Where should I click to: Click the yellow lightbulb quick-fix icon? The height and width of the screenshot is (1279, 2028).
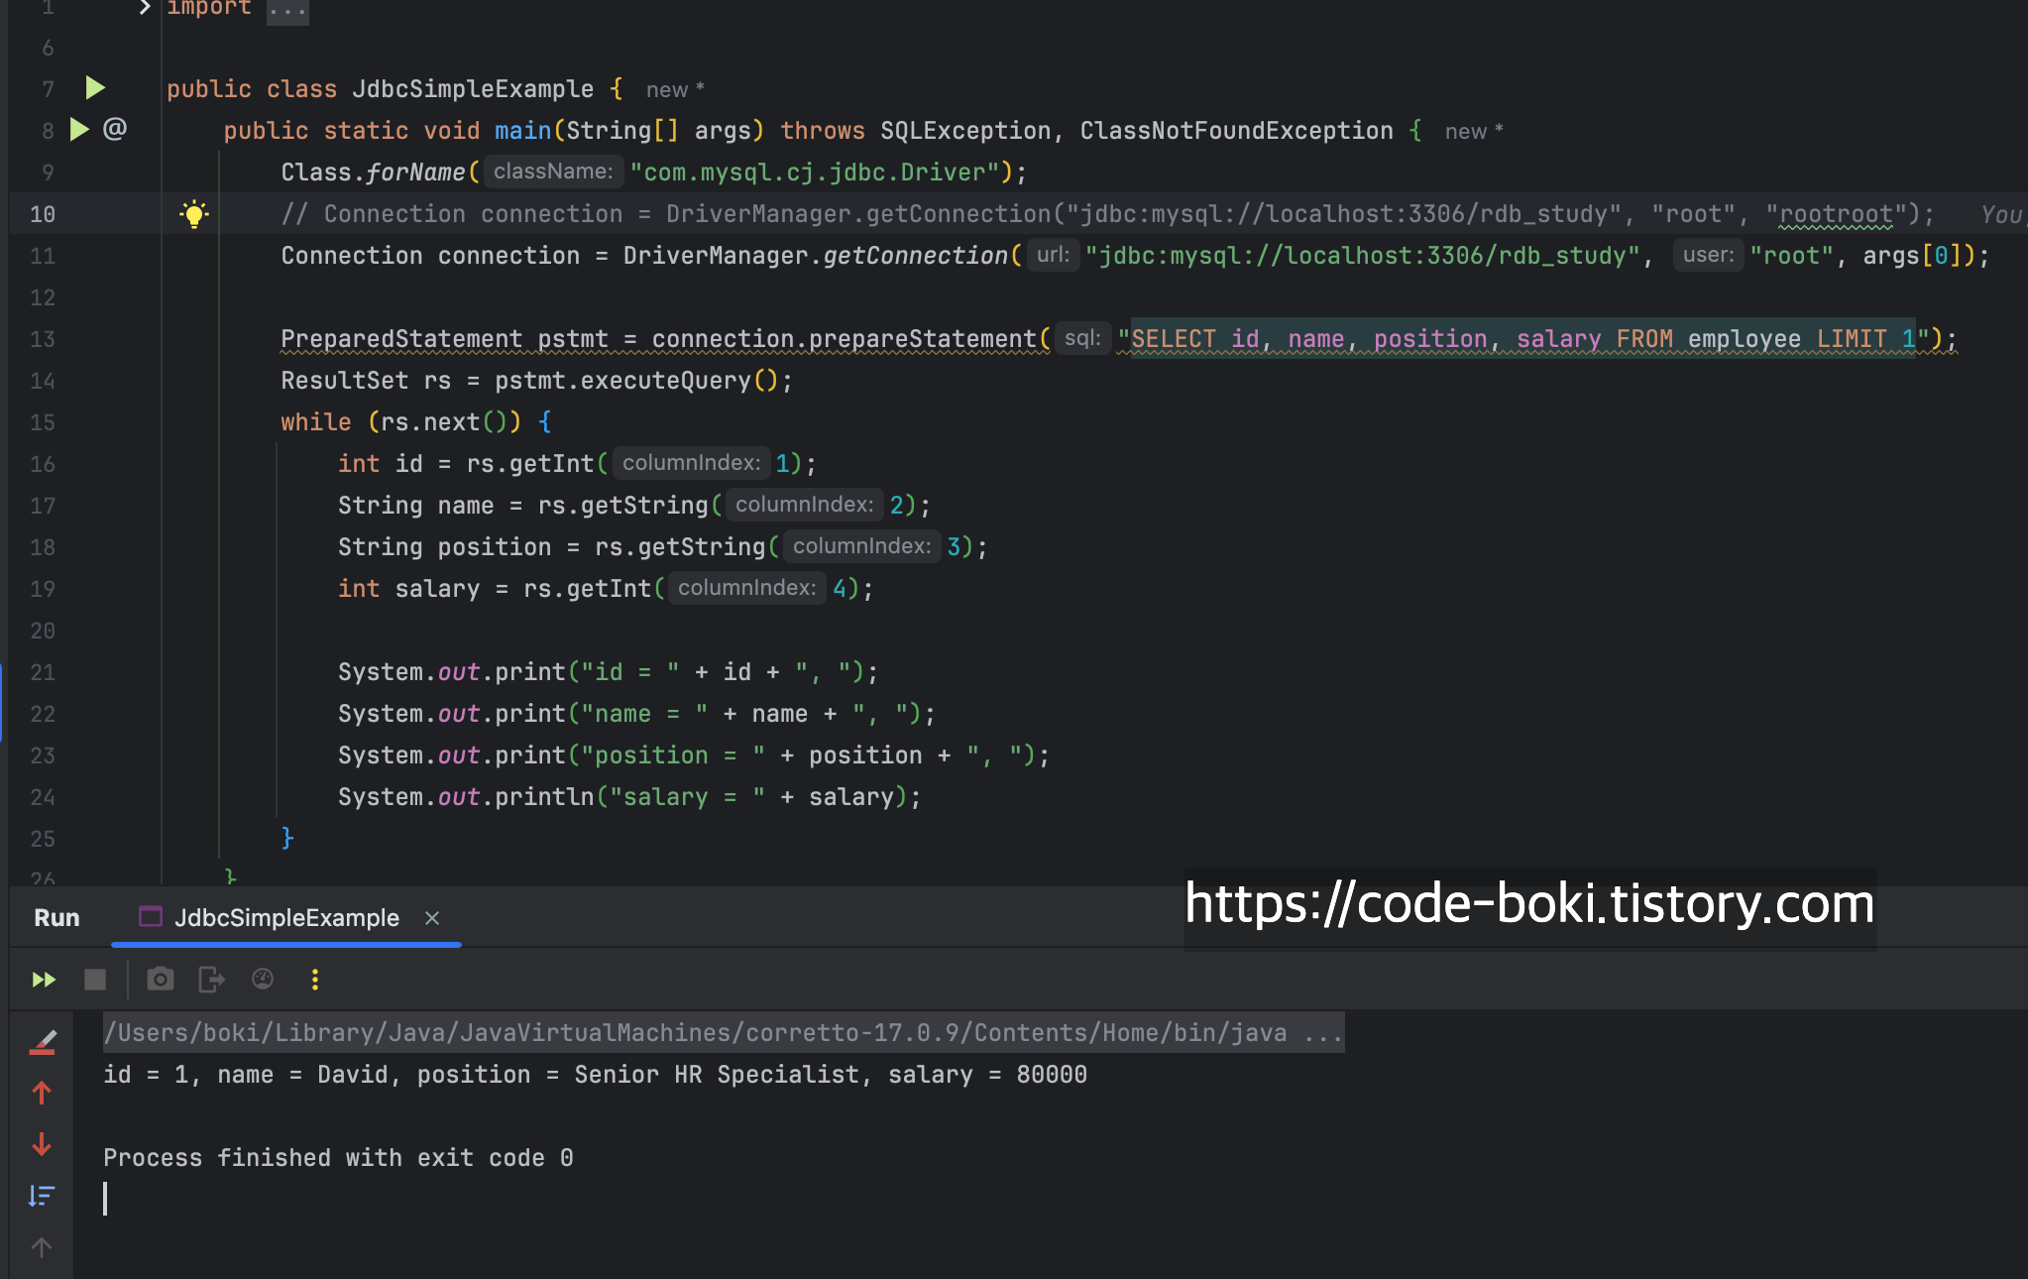194,214
